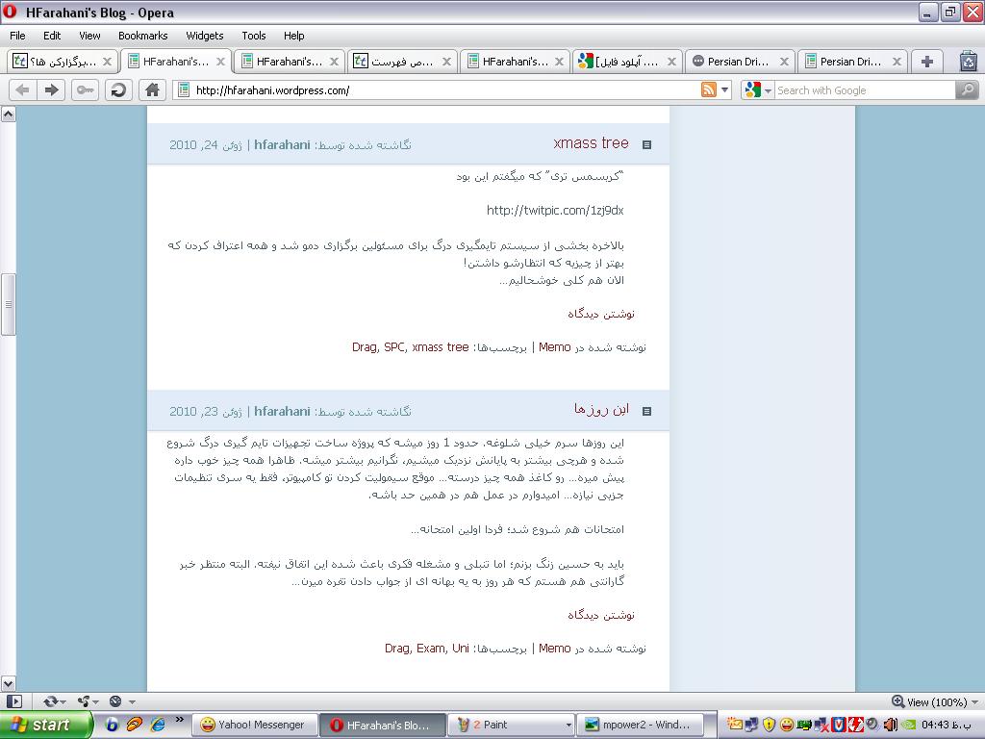This screenshot has height=739, width=985.
Task: Expand the address bar history dropdown
Action: (x=725, y=89)
